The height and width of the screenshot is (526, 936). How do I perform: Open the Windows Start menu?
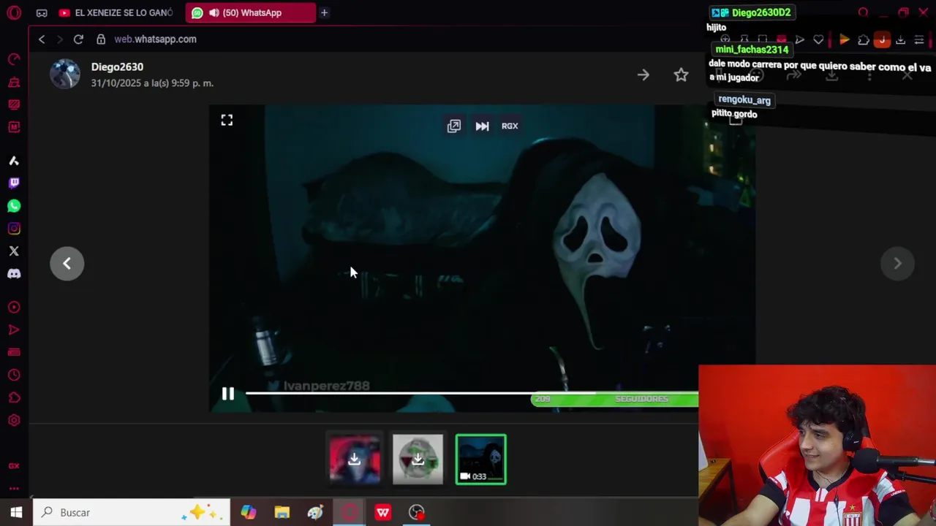coord(16,512)
